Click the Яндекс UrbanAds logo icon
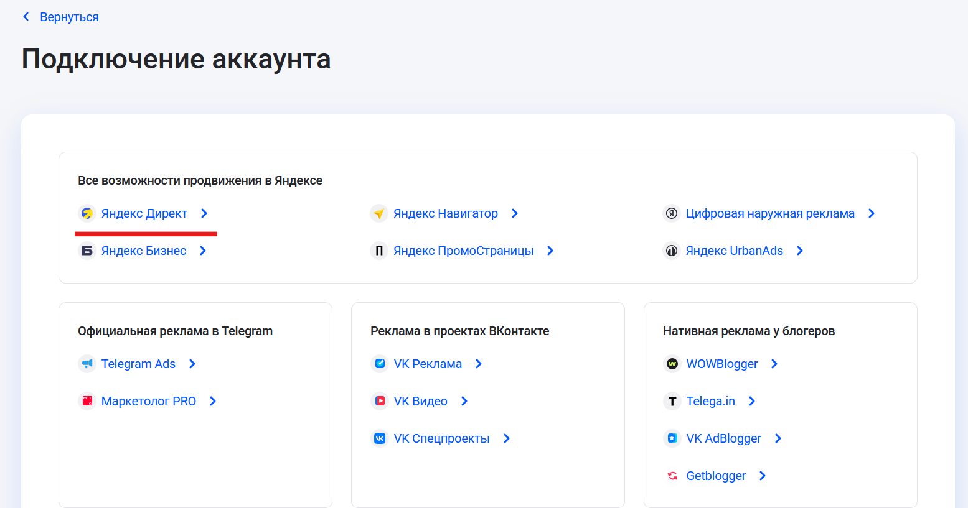The width and height of the screenshot is (968, 508). click(672, 251)
